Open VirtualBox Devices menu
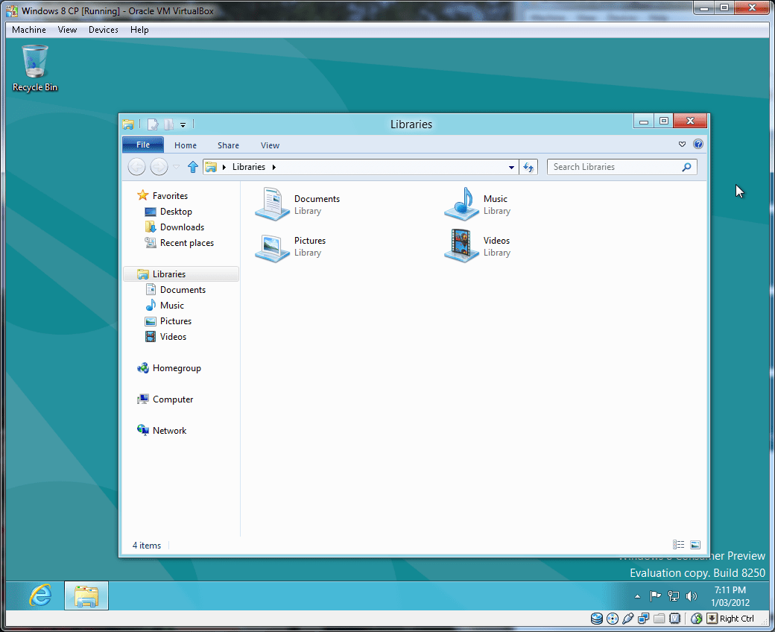 pyautogui.click(x=104, y=30)
